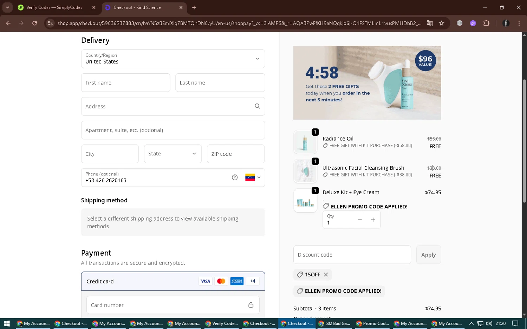527x329 pixels.
Task: Click the Visa card logo
Action: [x=205, y=281]
